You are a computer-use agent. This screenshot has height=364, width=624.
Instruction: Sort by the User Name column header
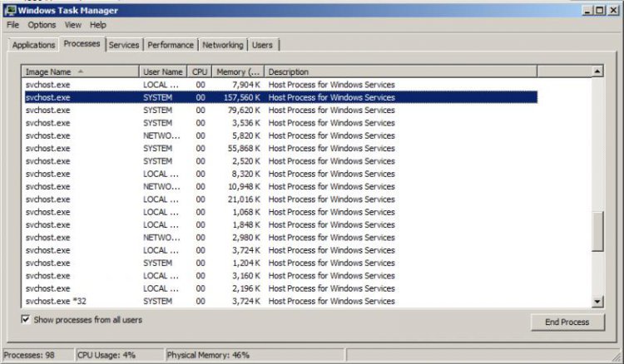click(x=163, y=72)
